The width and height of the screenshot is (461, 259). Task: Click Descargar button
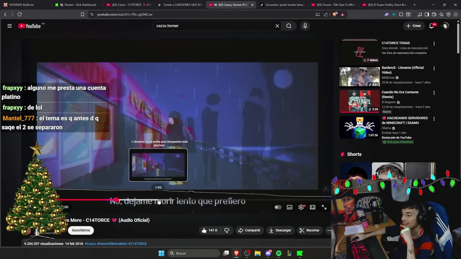(x=280, y=230)
